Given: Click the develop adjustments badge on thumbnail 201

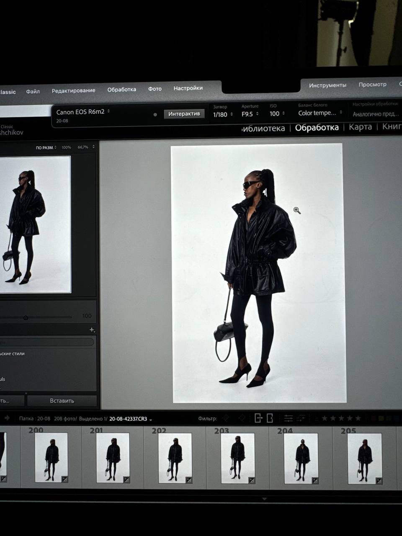Looking at the screenshot, I should pyautogui.click(x=126, y=479).
